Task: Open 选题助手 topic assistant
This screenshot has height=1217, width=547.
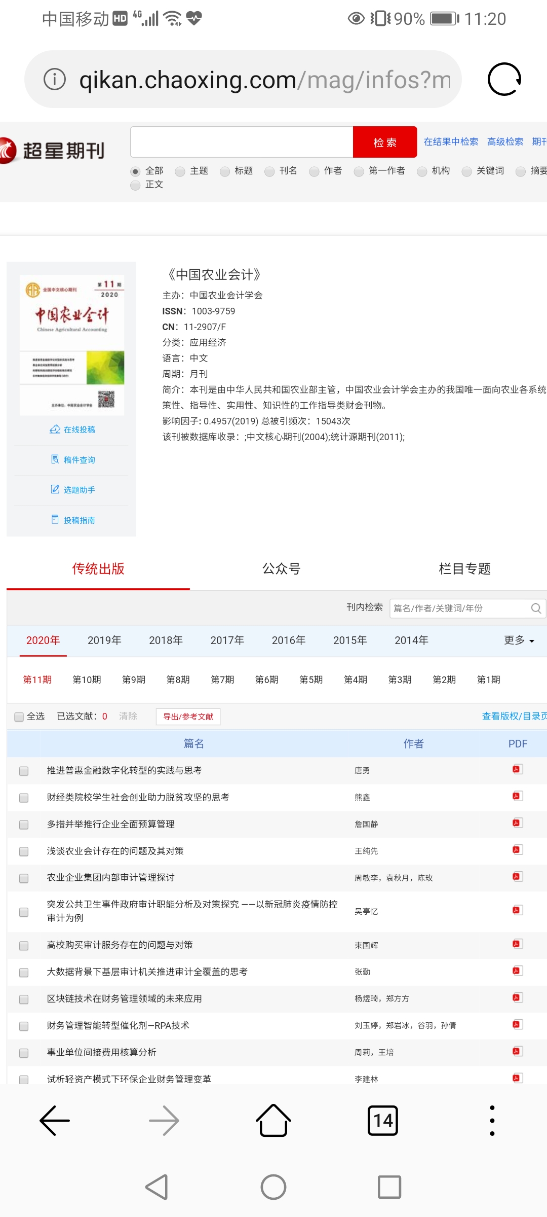Action: 73,490
